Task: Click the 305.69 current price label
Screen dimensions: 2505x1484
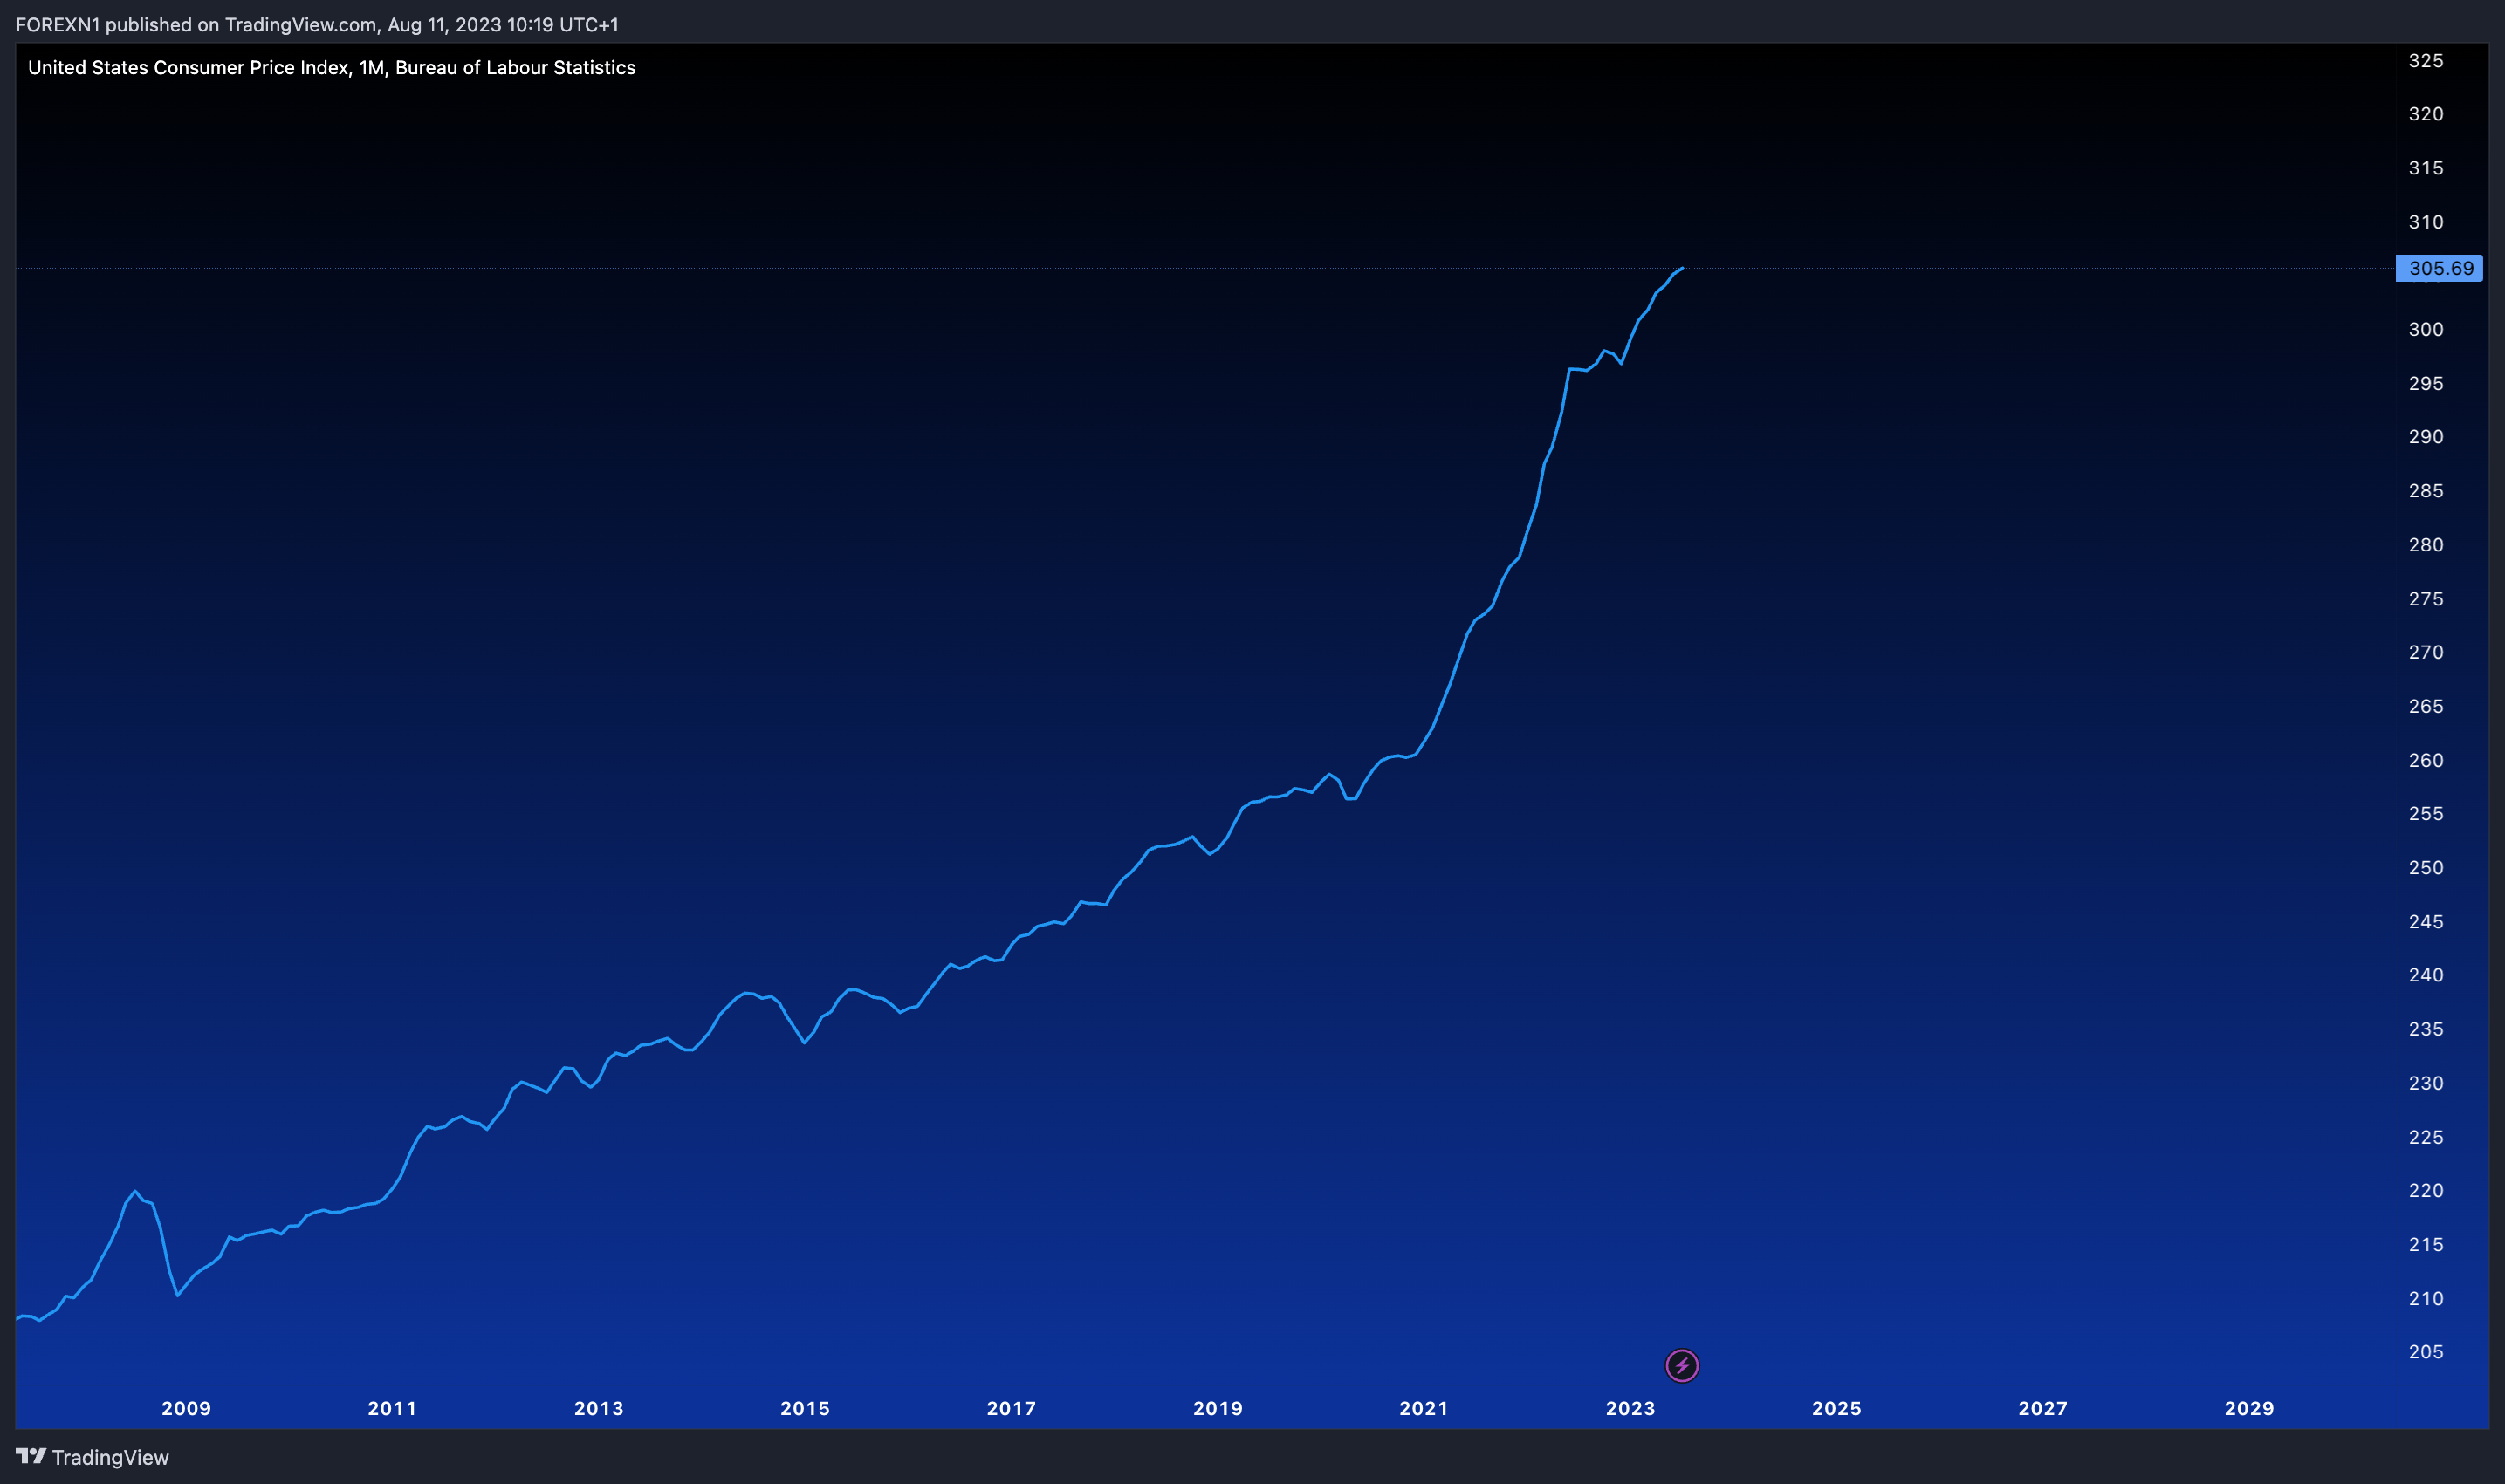Action: pyautogui.click(x=2439, y=268)
